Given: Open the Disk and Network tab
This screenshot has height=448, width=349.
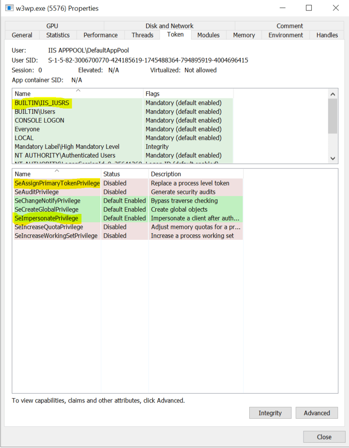Looking at the screenshot, I should pos(169,26).
